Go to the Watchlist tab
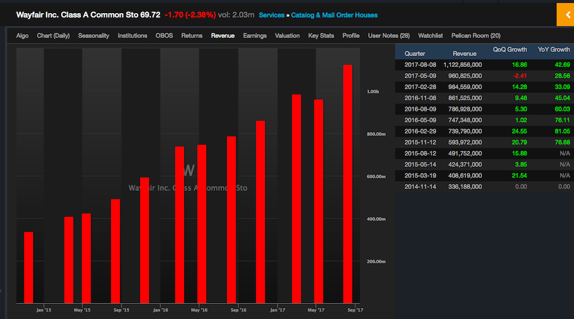Viewport: 574px width, 319px height. pos(431,36)
